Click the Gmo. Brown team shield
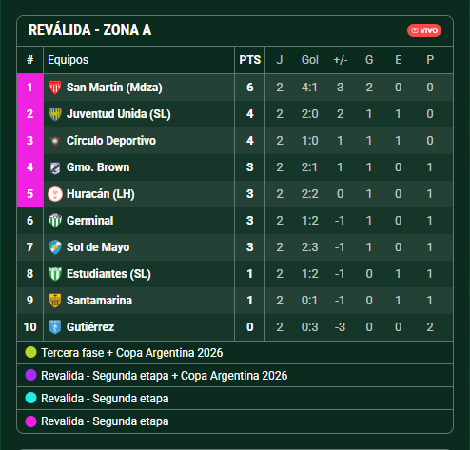The image size is (470, 450). (x=55, y=167)
